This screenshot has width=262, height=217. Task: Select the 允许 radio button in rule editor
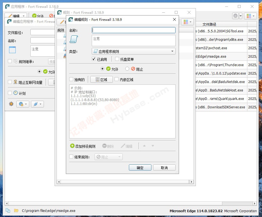pos(102,69)
